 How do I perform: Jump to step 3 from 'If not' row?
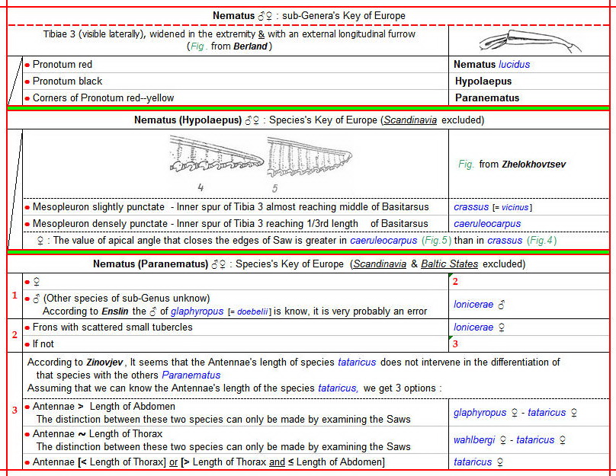(x=455, y=344)
